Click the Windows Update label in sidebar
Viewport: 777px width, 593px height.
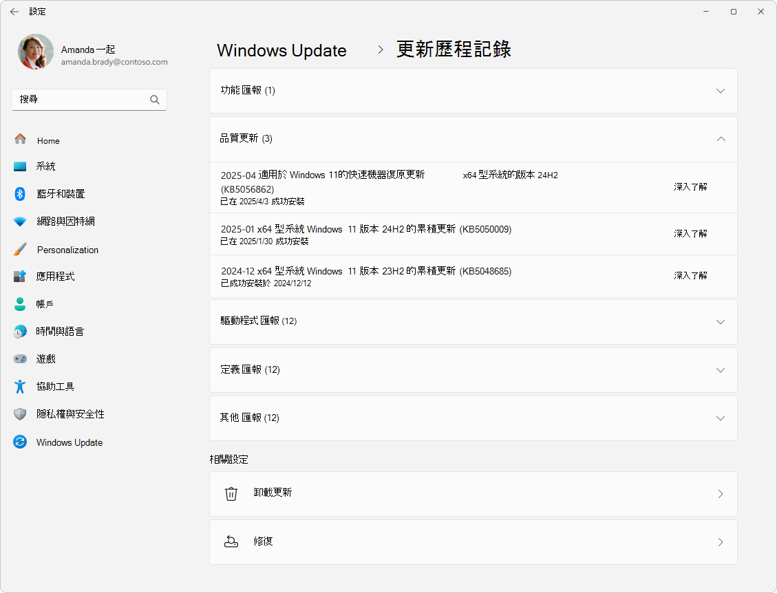pos(70,442)
